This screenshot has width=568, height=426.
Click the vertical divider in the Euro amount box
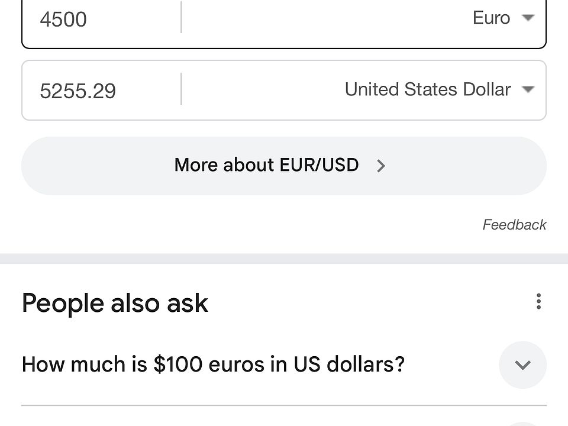181,18
